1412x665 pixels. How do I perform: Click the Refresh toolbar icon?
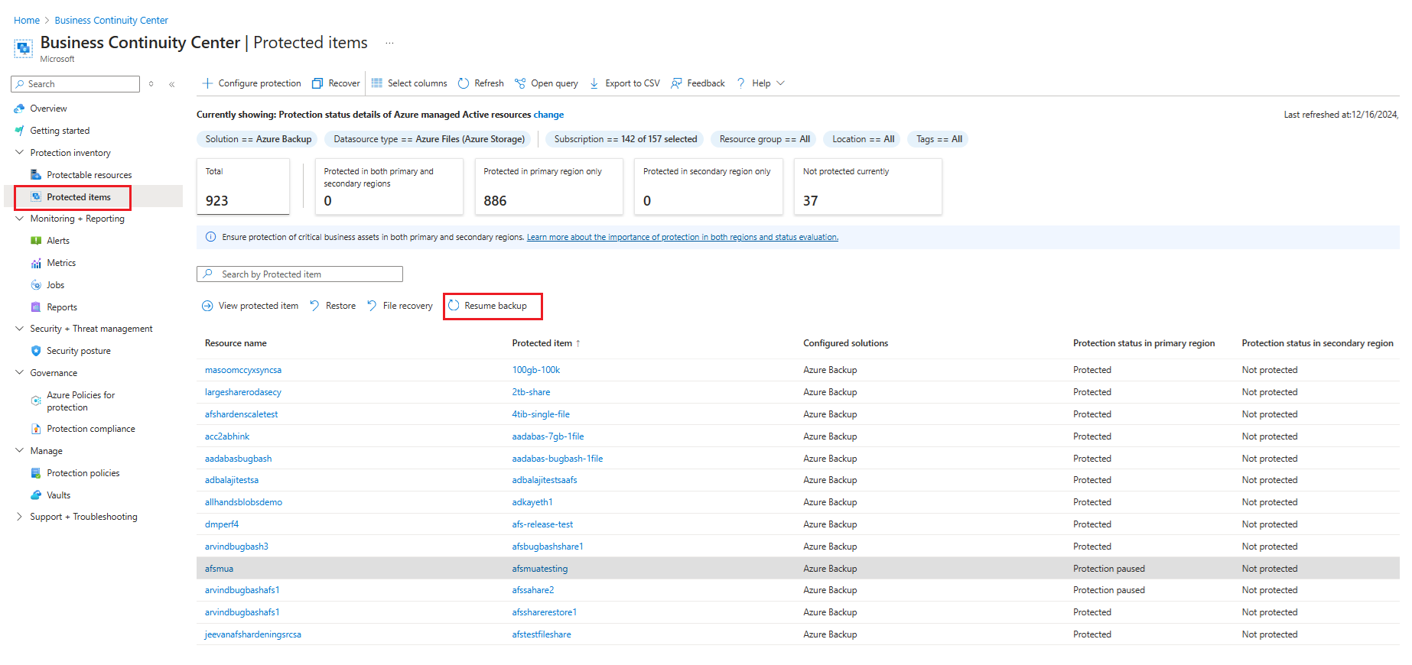click(464, 83)
